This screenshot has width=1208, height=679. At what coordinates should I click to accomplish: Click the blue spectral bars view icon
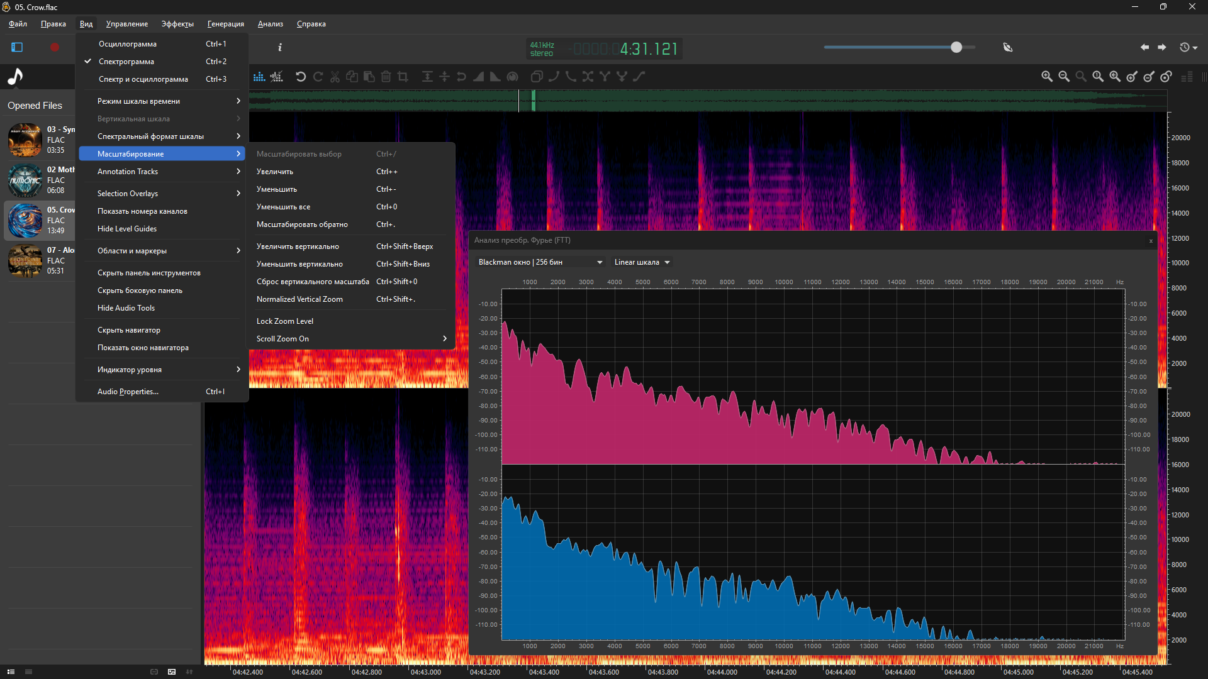tap(259, 77)
